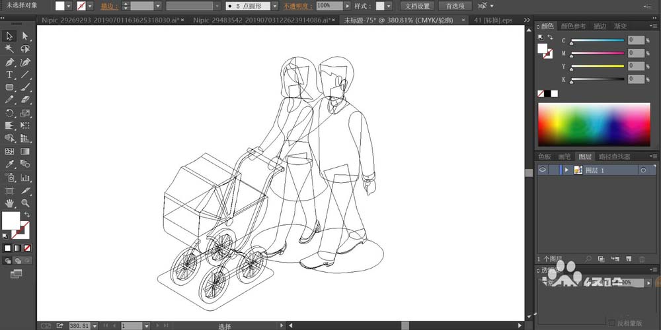Select the Eyedropper tool
This screenshot has width=661, height=330.
(x=9, y=164)
